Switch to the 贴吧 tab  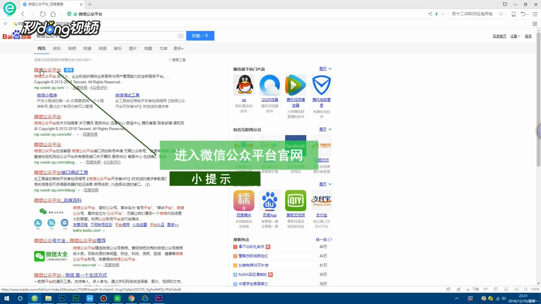click(72, 49)
